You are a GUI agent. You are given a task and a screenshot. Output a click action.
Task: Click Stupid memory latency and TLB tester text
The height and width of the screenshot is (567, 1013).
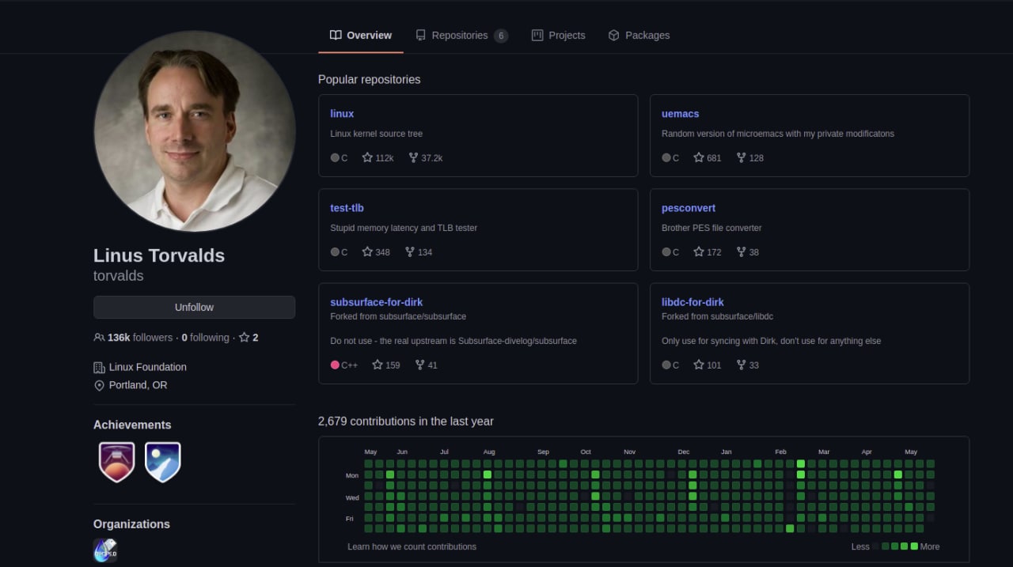[x=404, y=228]
